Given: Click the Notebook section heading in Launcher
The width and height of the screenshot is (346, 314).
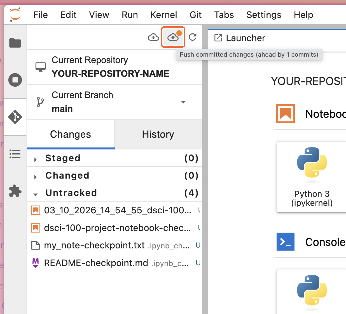Looking at the screenshot, I should pyautogui.click(x=326, y=114).
